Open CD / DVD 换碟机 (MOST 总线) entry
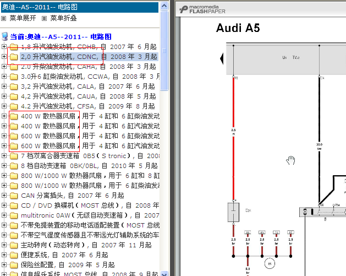The height and width of the screenshot is (276, 346). (90, 205)
